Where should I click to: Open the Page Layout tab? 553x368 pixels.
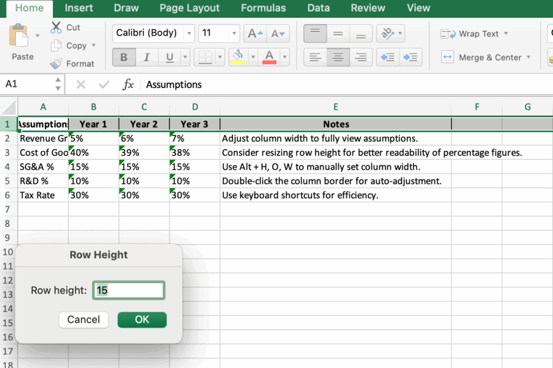click(x=190, y=8)
